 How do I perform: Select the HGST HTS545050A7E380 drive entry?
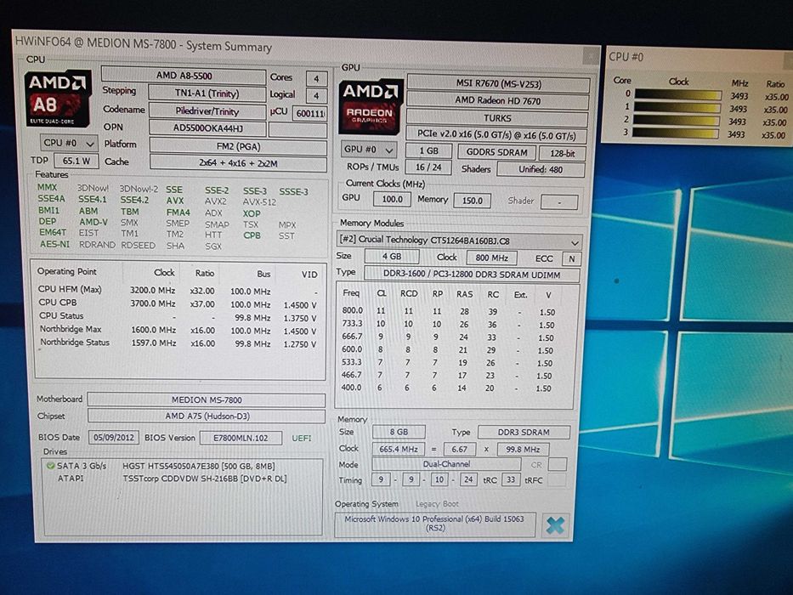click(198, 466)
